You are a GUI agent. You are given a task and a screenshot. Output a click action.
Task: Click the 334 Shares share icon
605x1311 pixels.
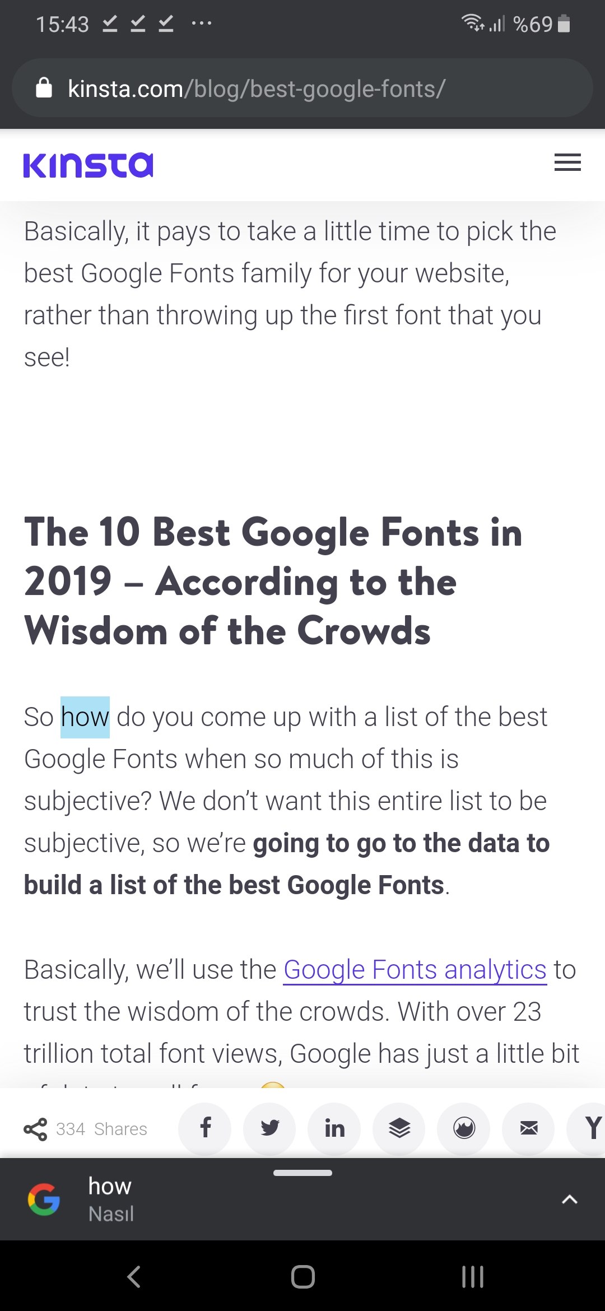pos(35,1129)
